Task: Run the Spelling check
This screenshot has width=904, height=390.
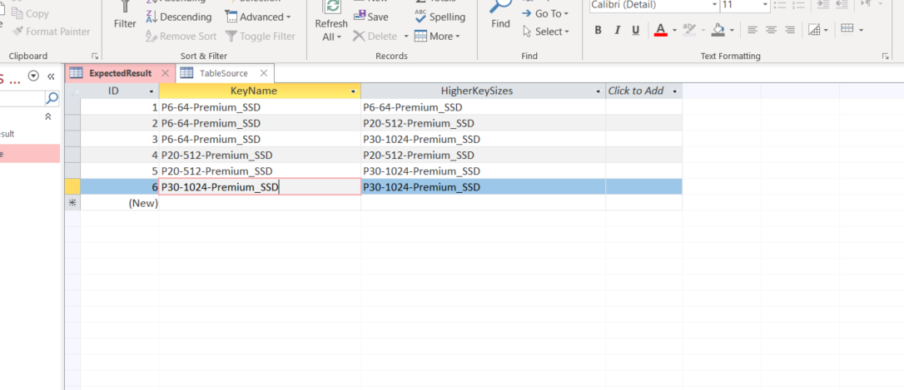Action: pos(440,17)
